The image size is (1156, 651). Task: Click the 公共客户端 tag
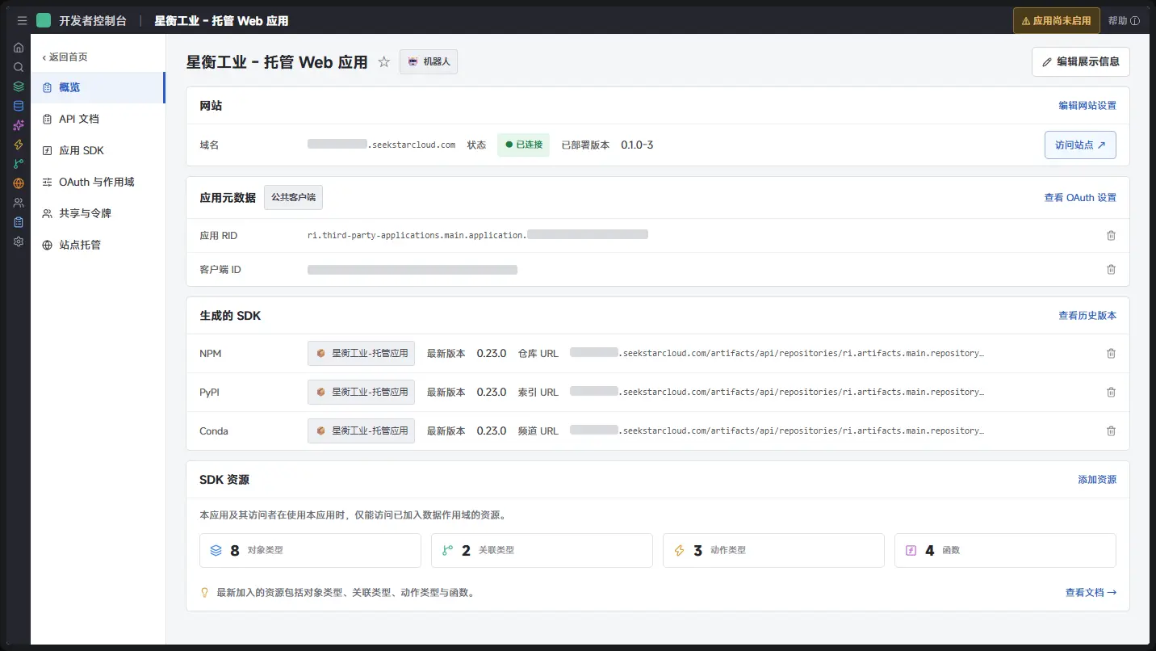pos(293,197)
